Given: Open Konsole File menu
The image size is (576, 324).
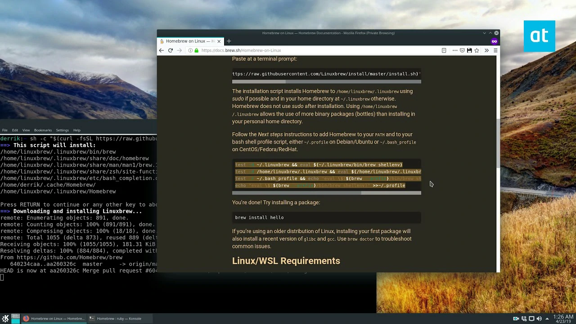Looking at the screenshot, I should pos(5,130).
